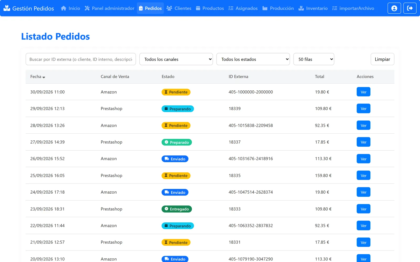Click Ver for order 18335
The width and height of the screenshot is (420, 262).
pyautogui.click(x=364, y=176)
